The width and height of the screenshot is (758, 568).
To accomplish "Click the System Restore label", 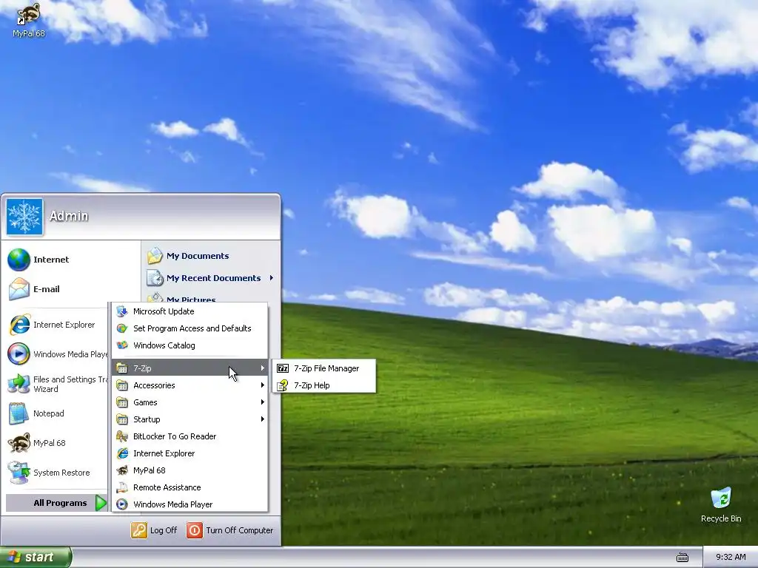I will 61,473.
